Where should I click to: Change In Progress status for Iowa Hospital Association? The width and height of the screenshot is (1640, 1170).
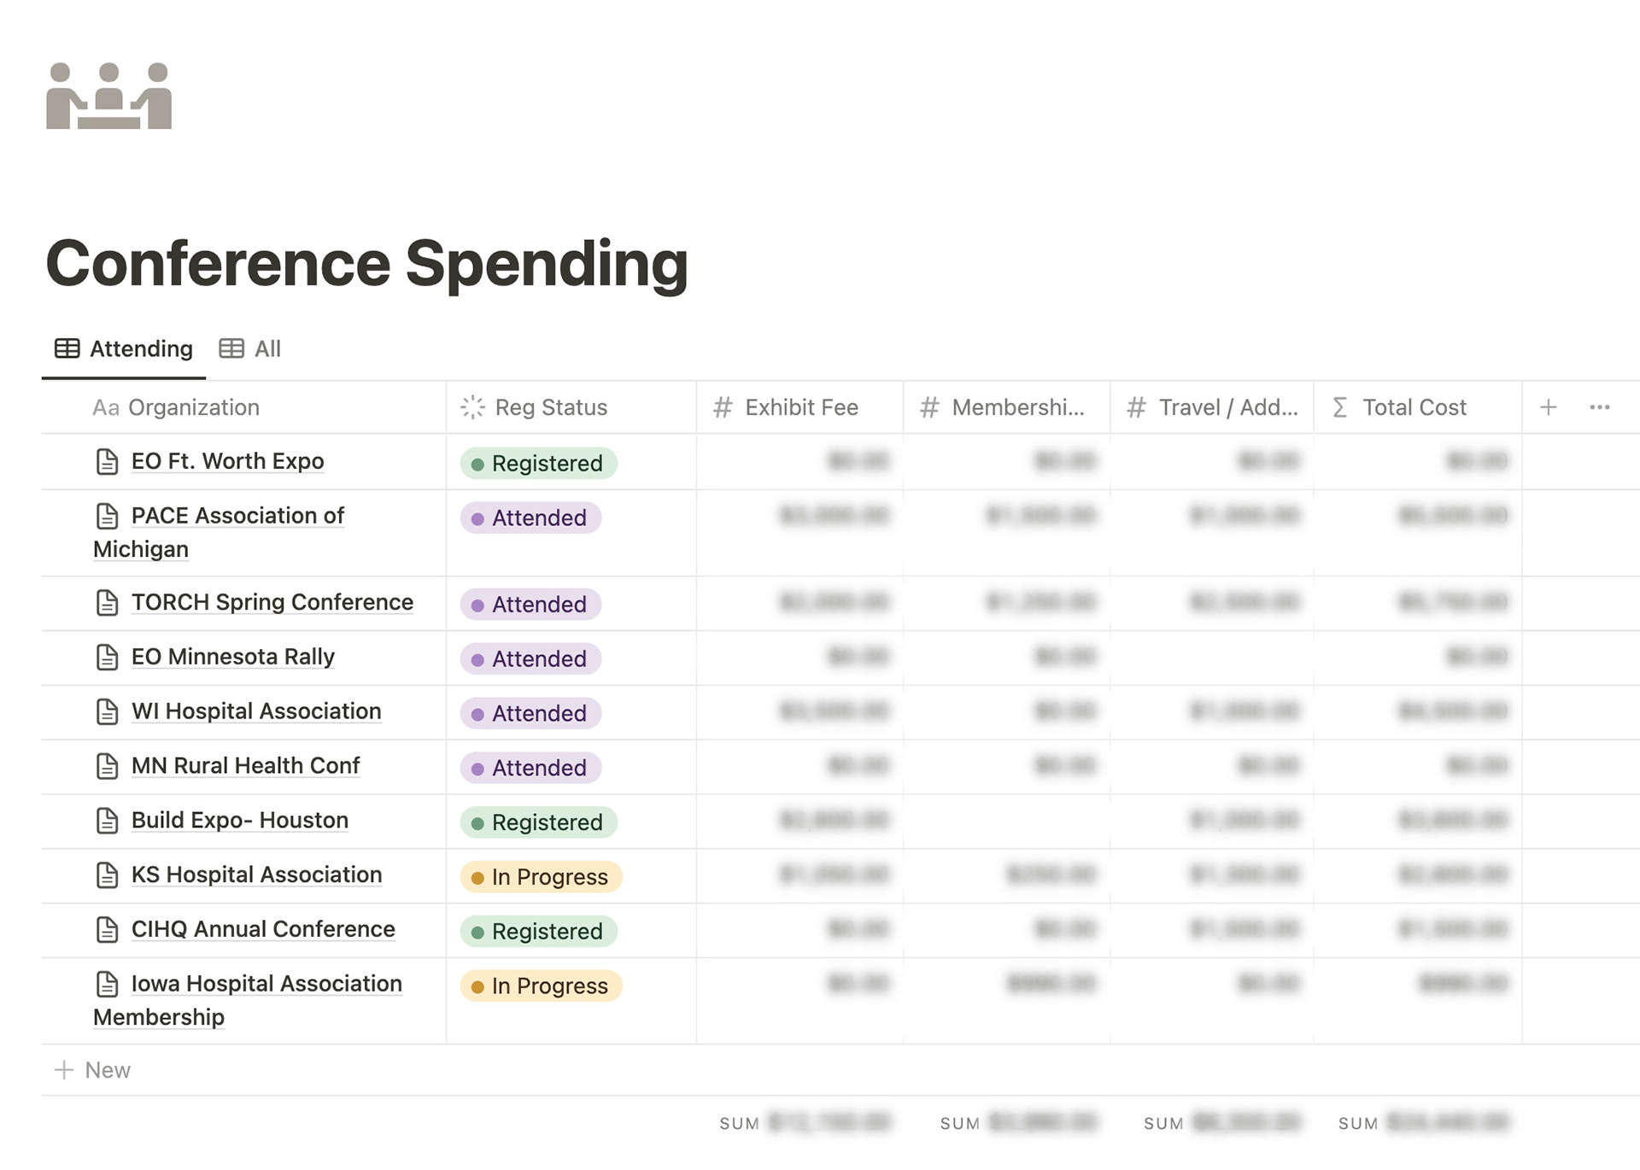(541, 986)
